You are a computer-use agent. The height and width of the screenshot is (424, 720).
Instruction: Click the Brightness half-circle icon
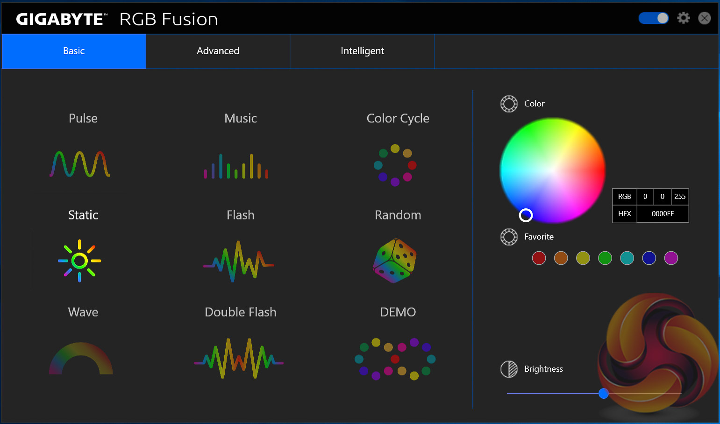click(509, 369)
